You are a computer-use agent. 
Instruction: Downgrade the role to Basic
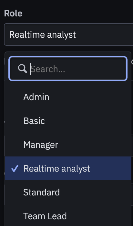(x=68, y=121)
